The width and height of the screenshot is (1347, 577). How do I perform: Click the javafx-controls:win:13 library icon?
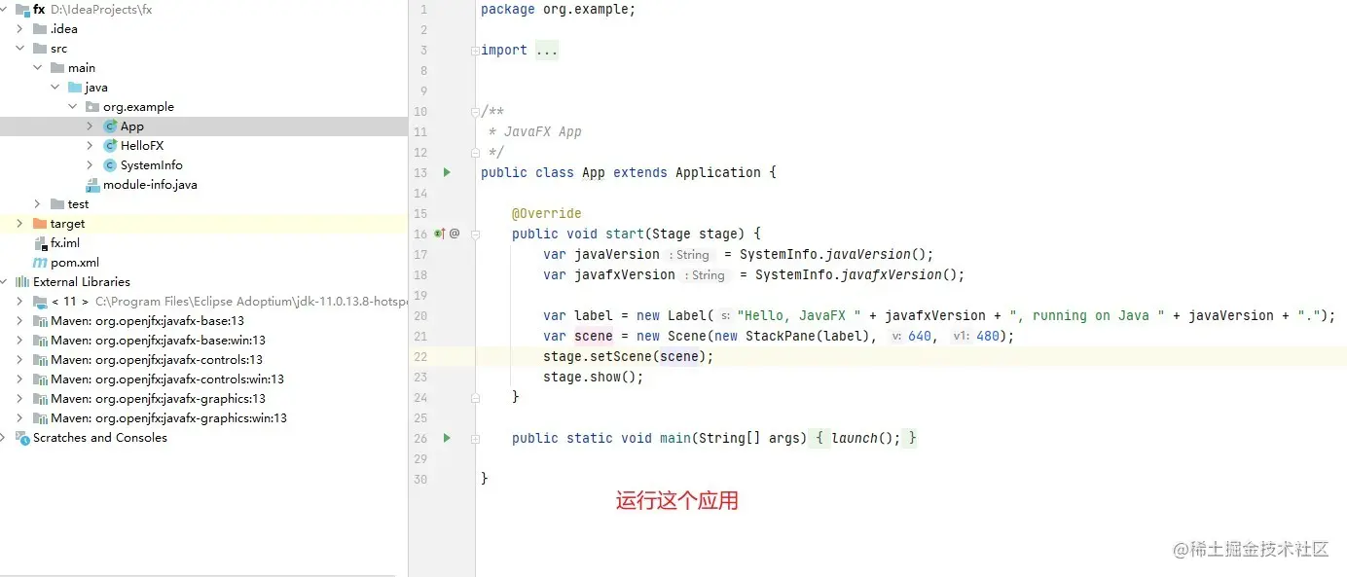point(40,379)
